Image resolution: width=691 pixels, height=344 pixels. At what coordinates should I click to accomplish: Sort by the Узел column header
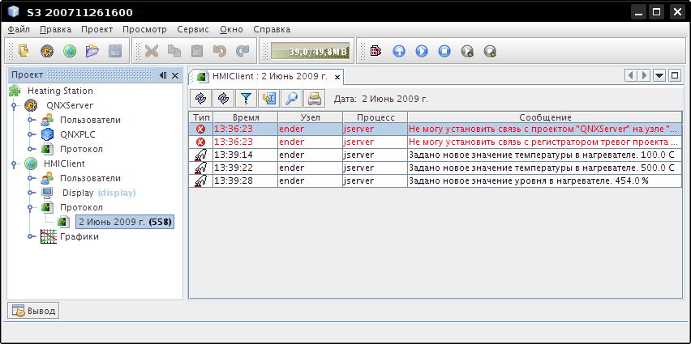[311, 117]
